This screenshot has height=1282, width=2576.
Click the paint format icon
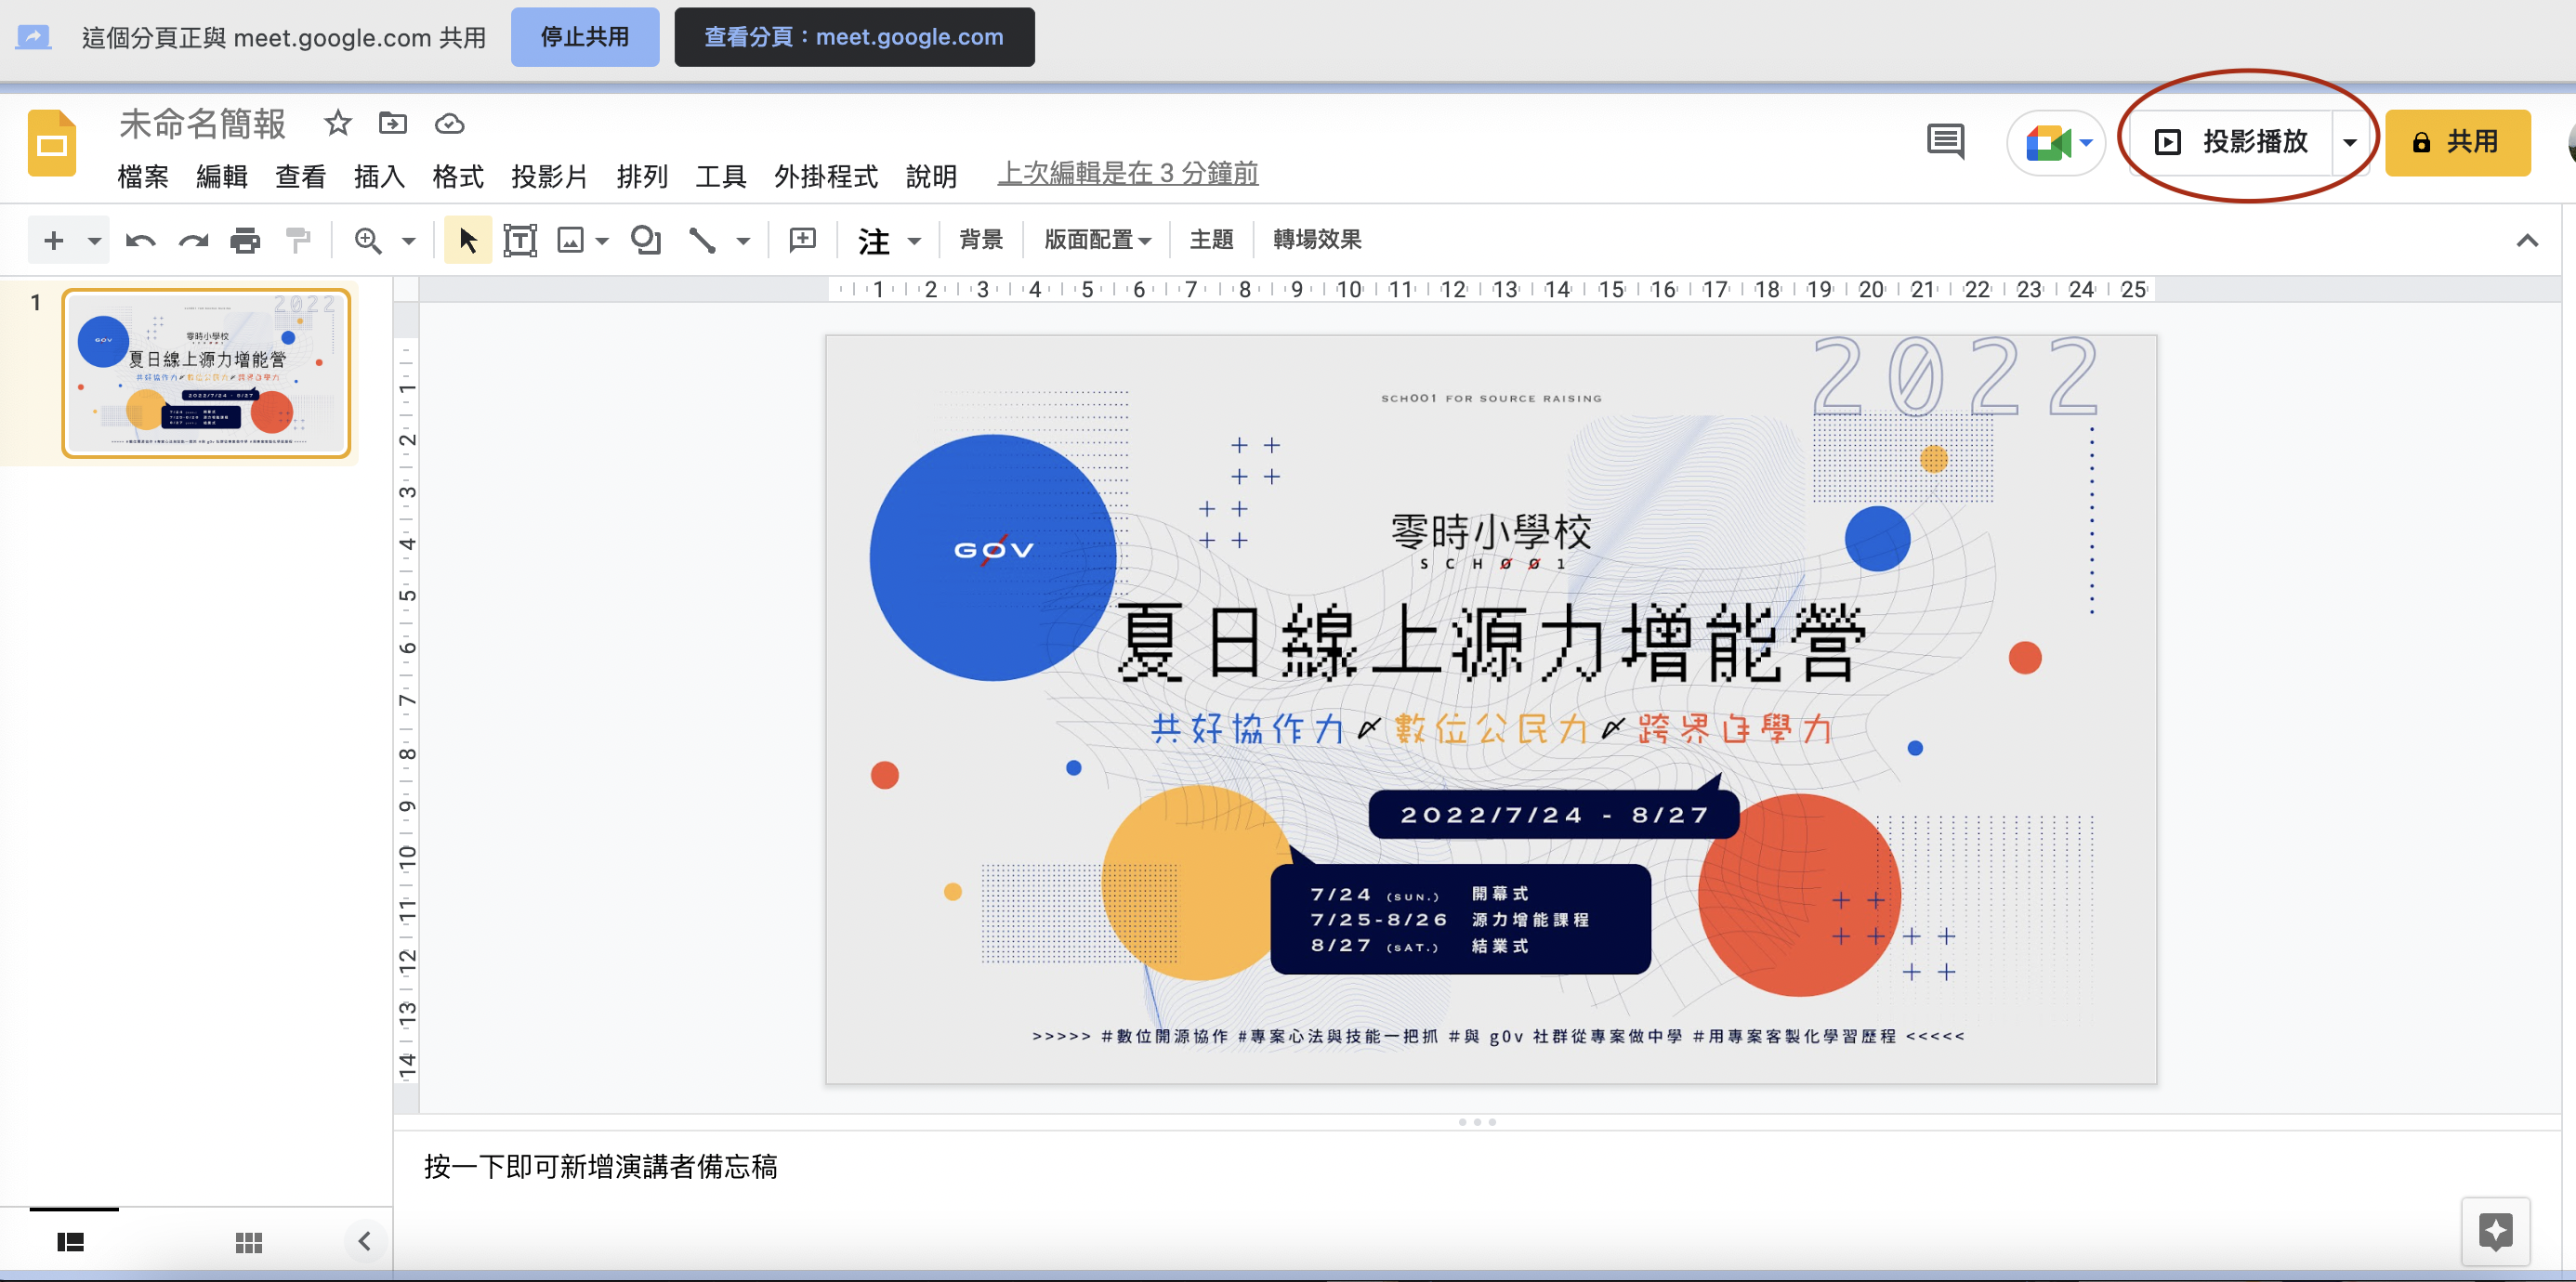tap(298, 240)
